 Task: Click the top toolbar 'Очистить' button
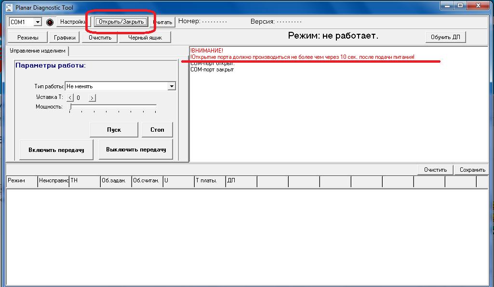point(100,37)
